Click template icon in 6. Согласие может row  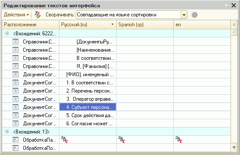click(x=15, y=124)
